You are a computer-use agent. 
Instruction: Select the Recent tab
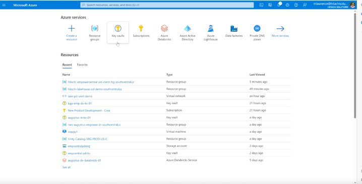[67, 65]
